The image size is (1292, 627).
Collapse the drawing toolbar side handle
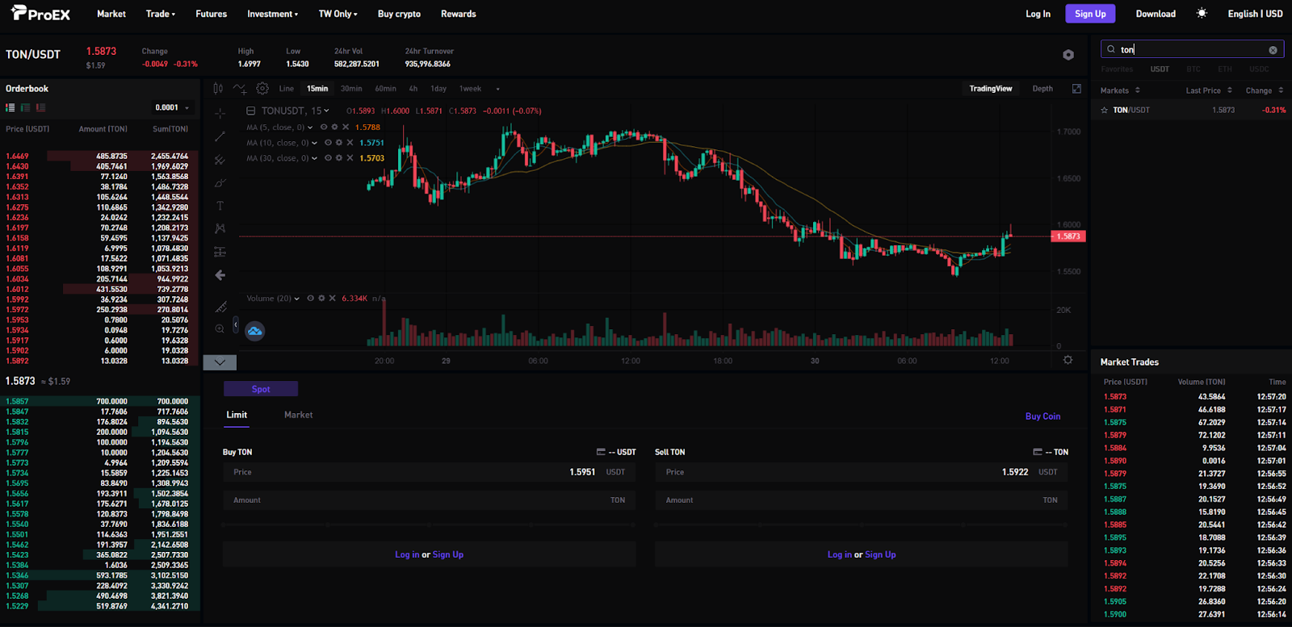tap(236, 325)
